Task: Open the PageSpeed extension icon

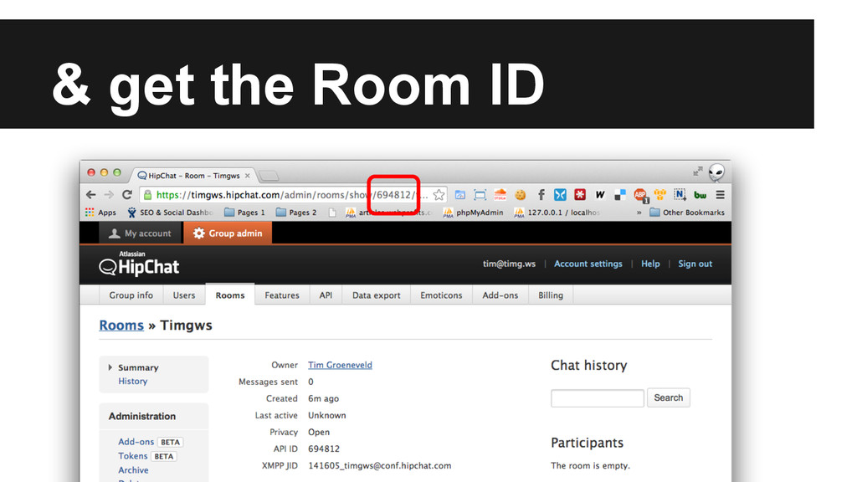Action: click(x=460, y=195)
